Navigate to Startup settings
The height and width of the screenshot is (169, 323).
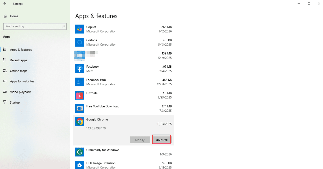tap(15, 102)
